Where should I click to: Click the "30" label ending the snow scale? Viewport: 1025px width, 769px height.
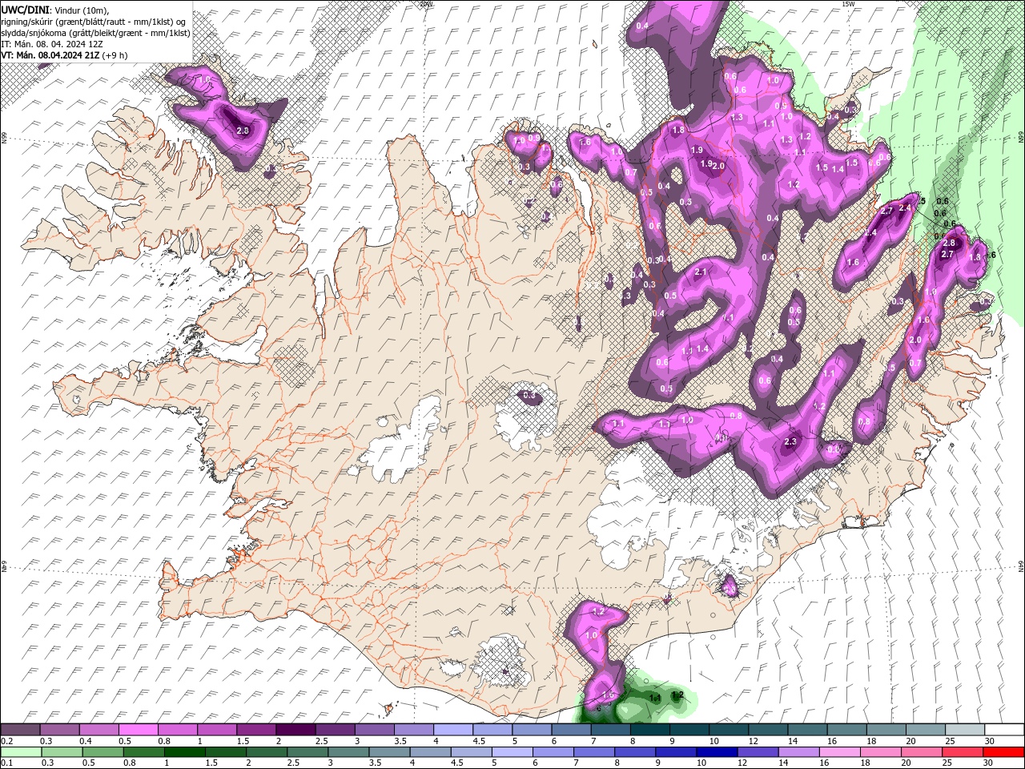coord(990,741)
